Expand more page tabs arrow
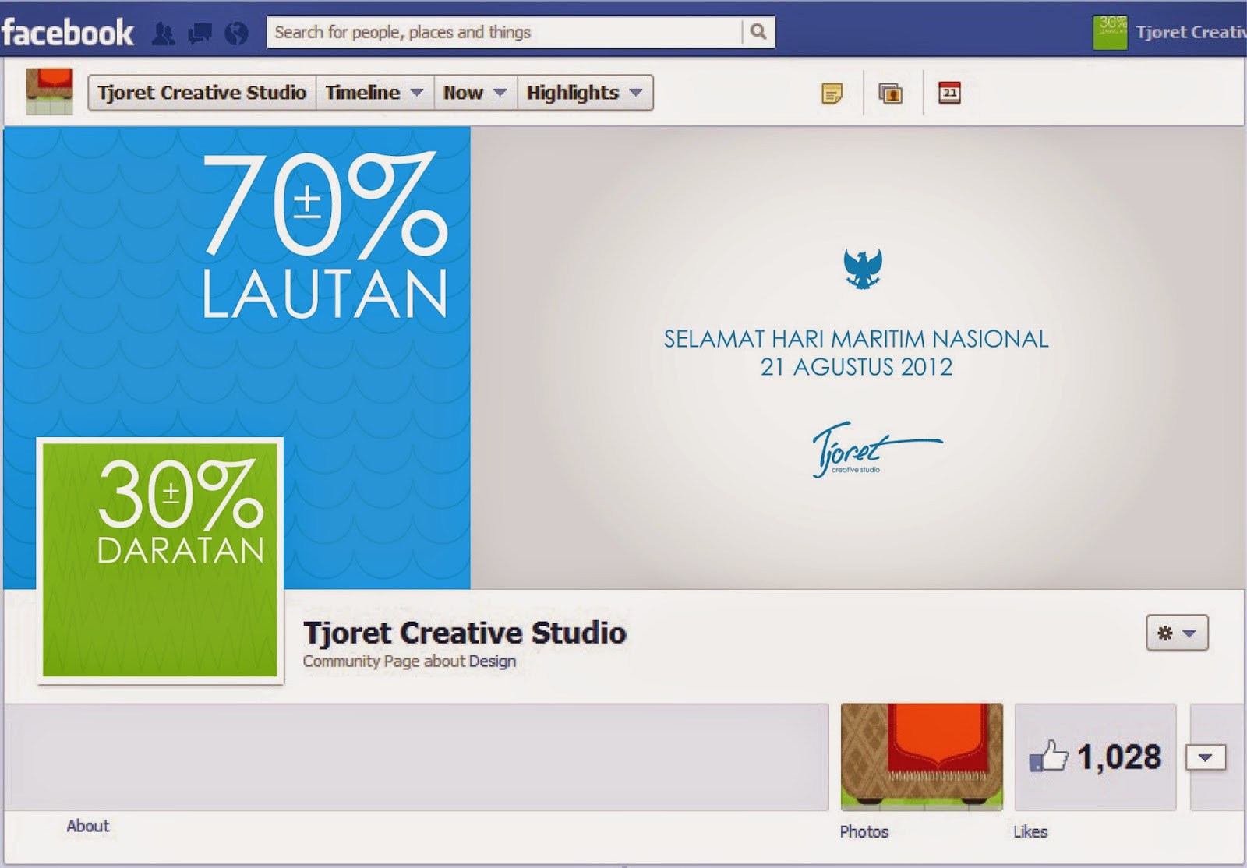The width and height of the screenshot is (1247, 868). (x=1206, y=757)
